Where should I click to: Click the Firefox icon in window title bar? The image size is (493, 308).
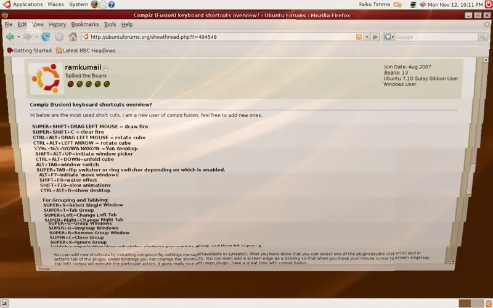4,15
